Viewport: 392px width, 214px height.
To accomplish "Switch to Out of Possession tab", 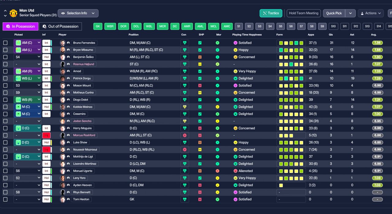I will tap(60, 26).
